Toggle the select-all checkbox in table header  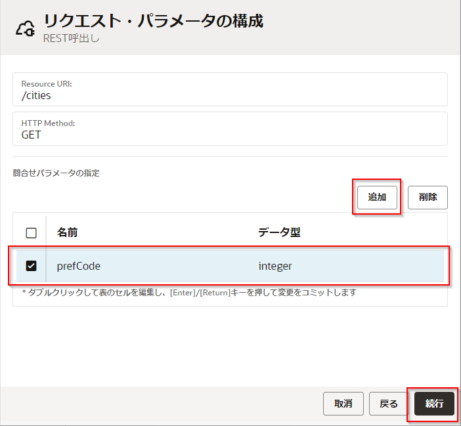coord(31,232)
